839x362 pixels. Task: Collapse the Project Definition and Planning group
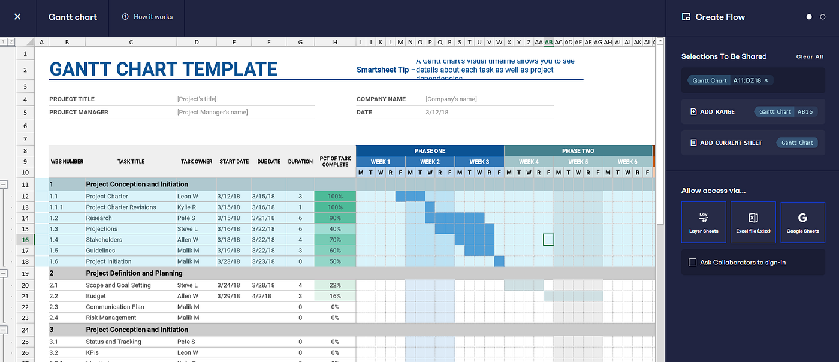click(4, 273)
